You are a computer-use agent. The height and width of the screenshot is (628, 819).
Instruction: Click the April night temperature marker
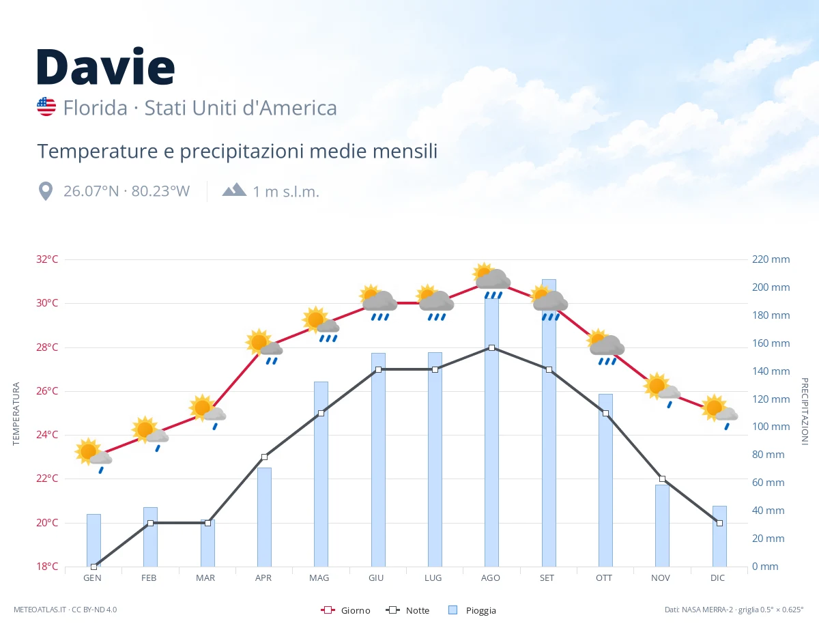pos(264,457)
